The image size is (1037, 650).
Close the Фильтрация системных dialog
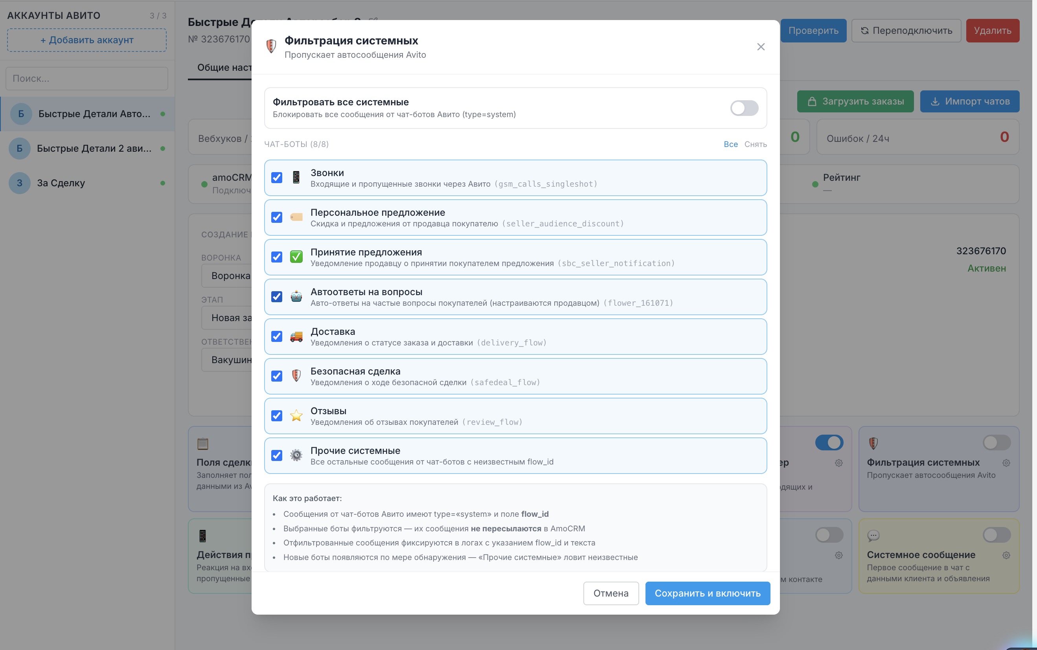[761, 46]
